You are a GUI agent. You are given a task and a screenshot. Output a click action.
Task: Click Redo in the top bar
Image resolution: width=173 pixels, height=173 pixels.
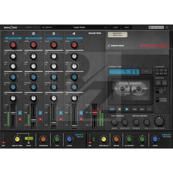36,27
